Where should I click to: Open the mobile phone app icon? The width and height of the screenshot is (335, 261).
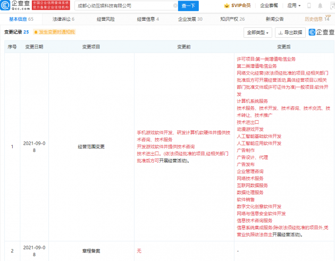(x=309, y=5)
